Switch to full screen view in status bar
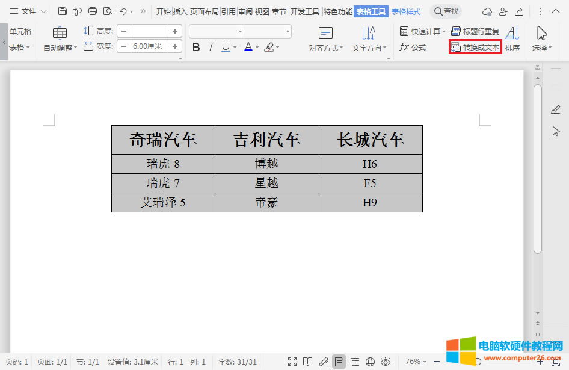Screen dimensions: 569x370 point(292,362)
